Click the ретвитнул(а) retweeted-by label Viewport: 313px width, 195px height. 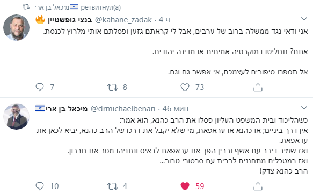tap(100, 7)
